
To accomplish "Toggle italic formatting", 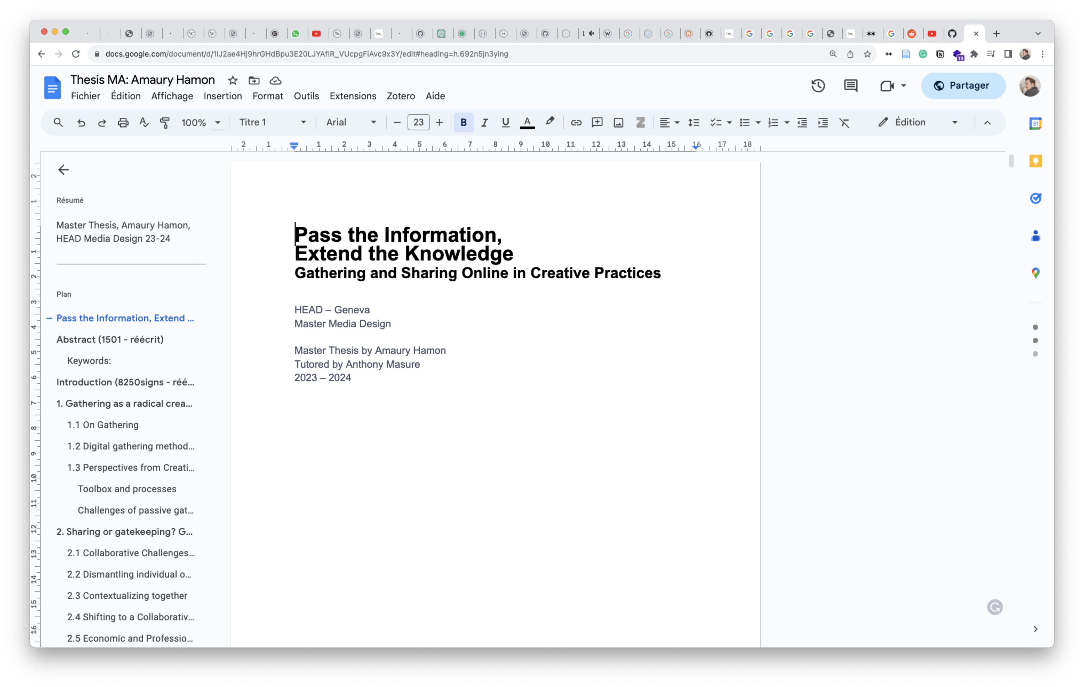I will 484,123.
